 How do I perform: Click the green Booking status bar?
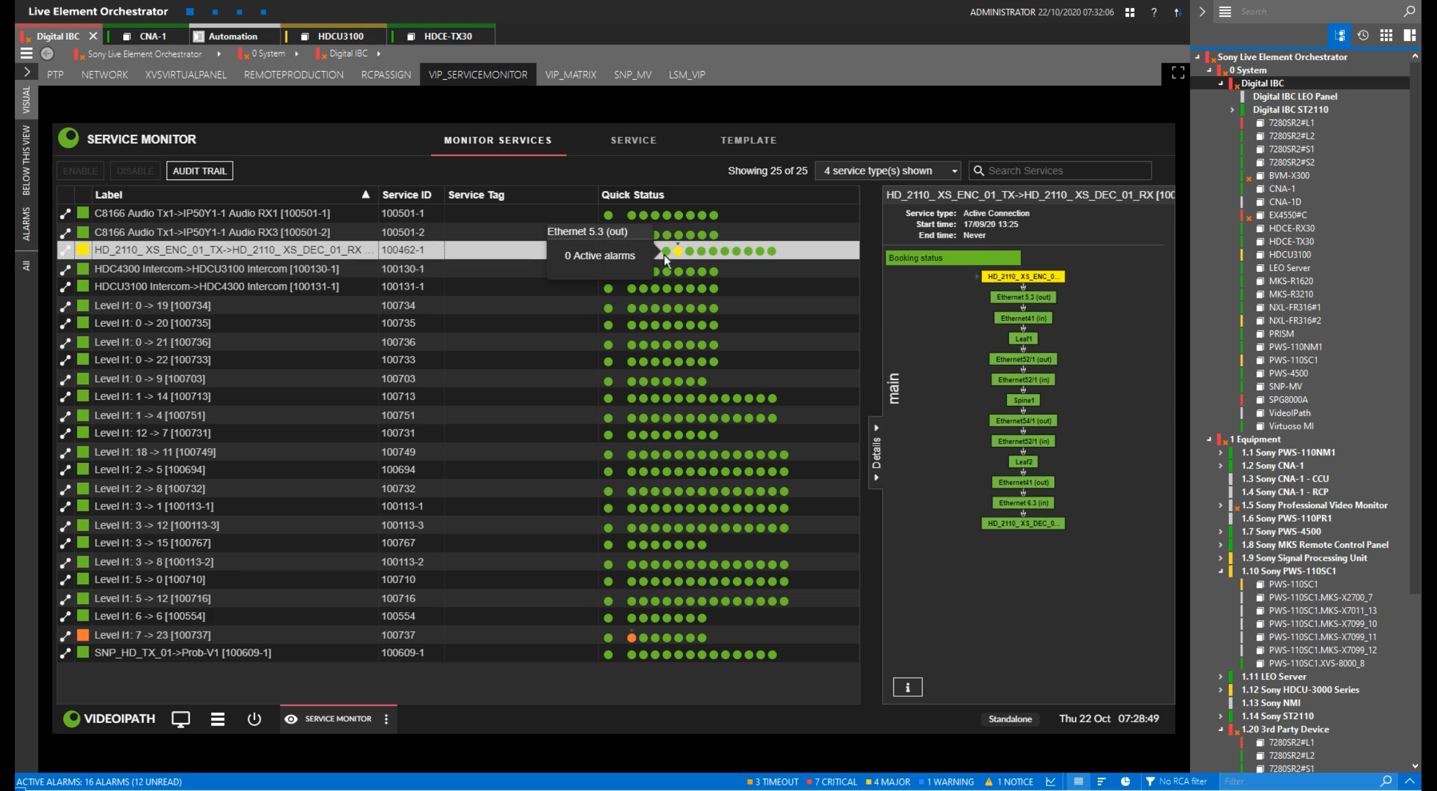pos(953,258)
